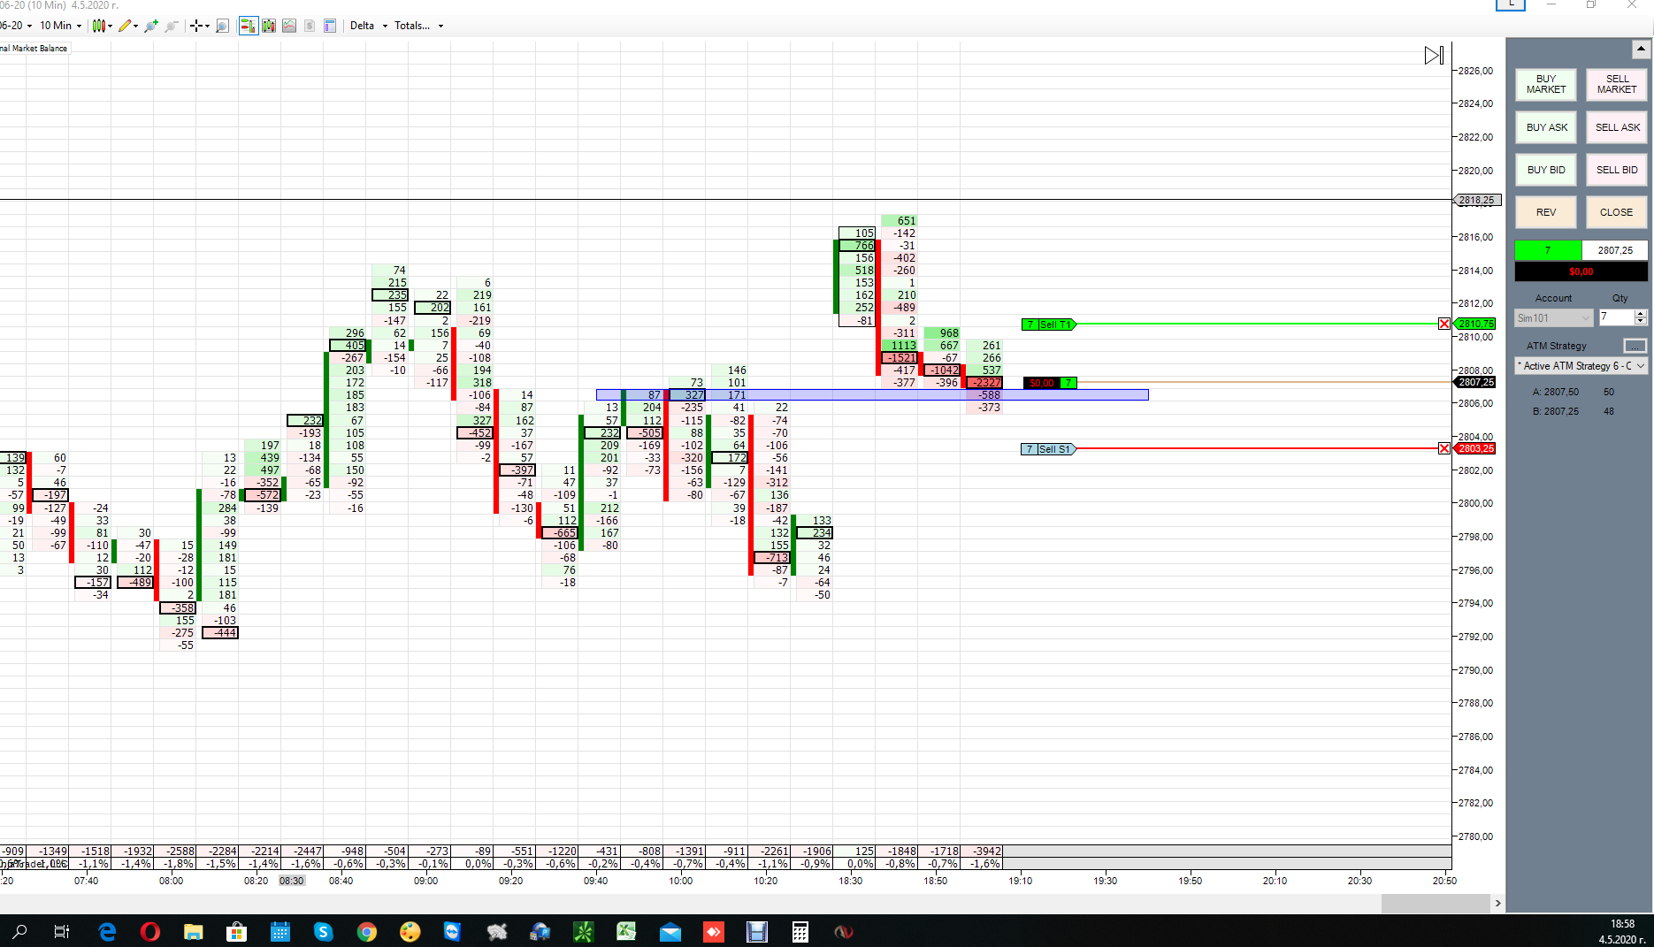Open the Strategies dollar-sheet icon
Viewport: 1654px width, 947px height.
click(310, 26)
